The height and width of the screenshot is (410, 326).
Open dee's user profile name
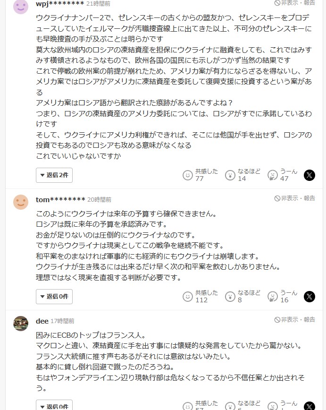42,321
